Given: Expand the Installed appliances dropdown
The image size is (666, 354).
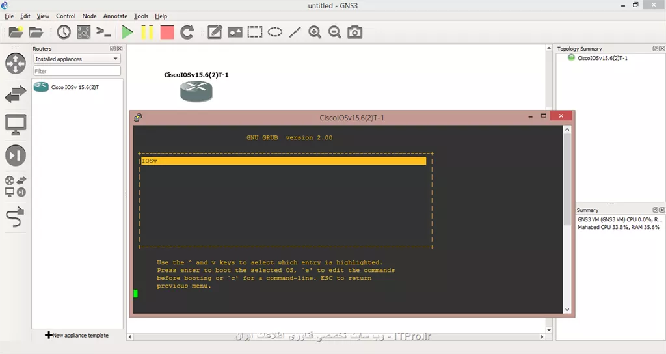Looking at the screenshot, I should [77, 59].
